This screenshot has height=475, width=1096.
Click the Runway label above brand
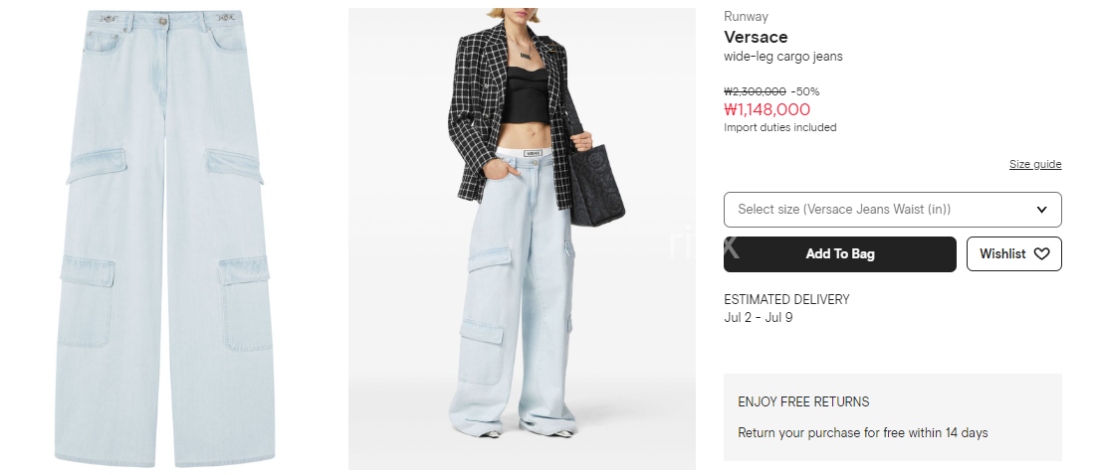746,16
